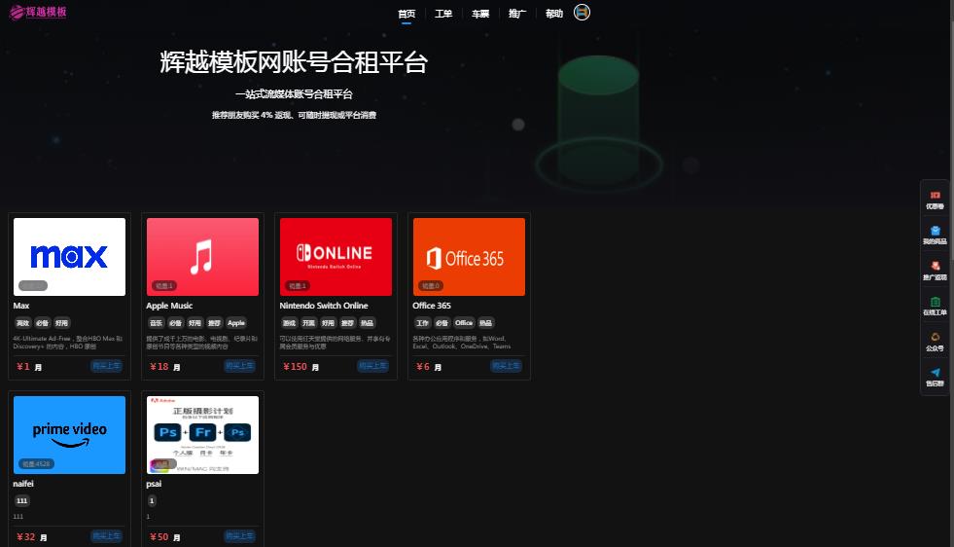Click 购买上车 for Nintendo Switch Online

[372, 366]
